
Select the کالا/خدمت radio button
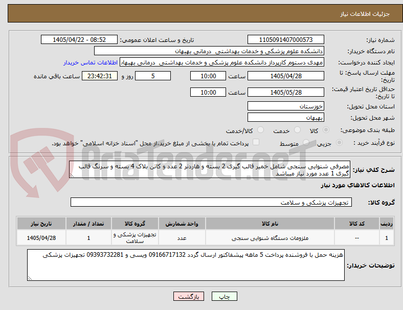(261, 130)
